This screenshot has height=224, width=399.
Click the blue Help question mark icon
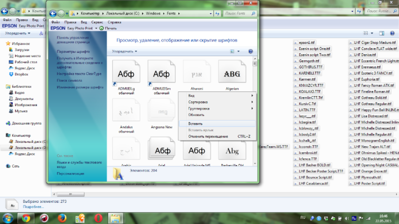(250, 51)
